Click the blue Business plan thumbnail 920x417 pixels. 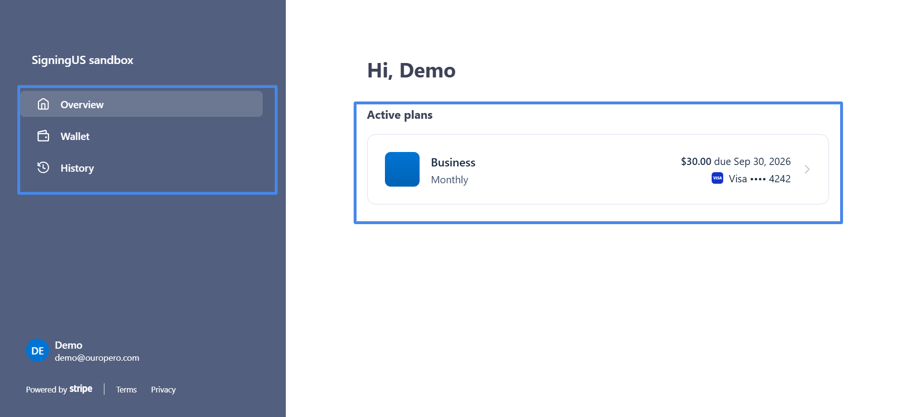tap(402, 169)
